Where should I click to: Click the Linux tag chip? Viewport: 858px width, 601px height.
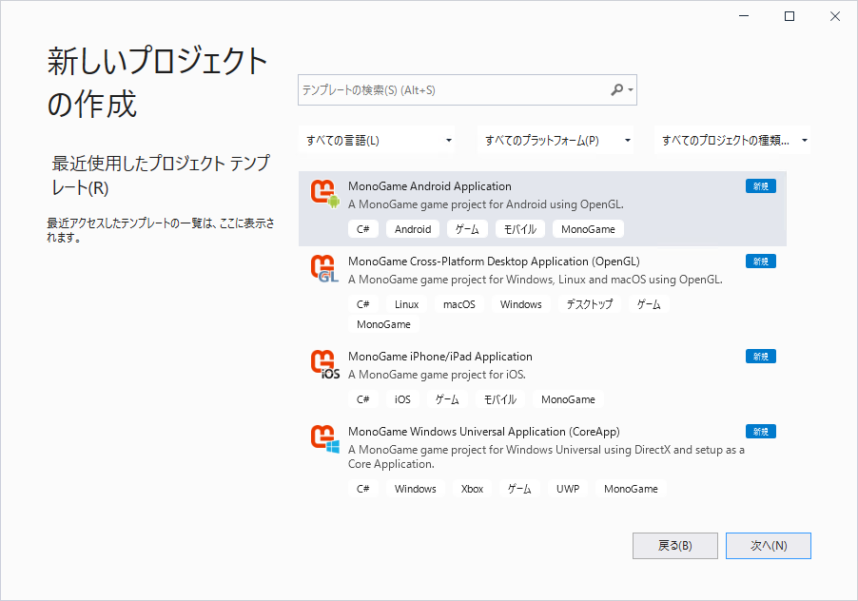[406, 304]
